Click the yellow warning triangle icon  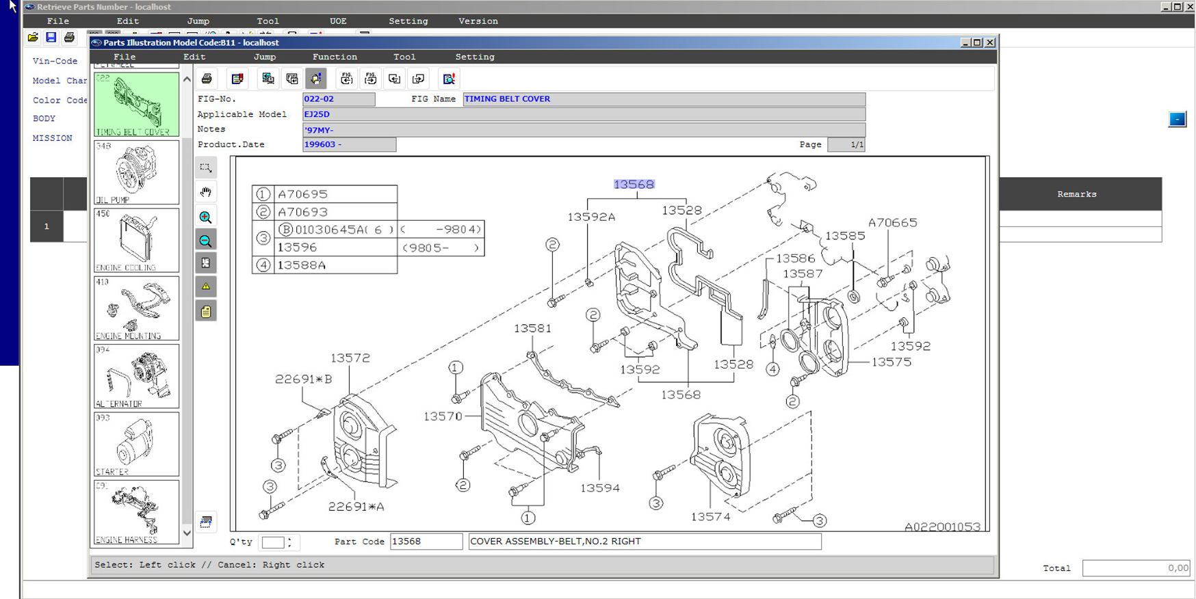click(x=205, y=287)
